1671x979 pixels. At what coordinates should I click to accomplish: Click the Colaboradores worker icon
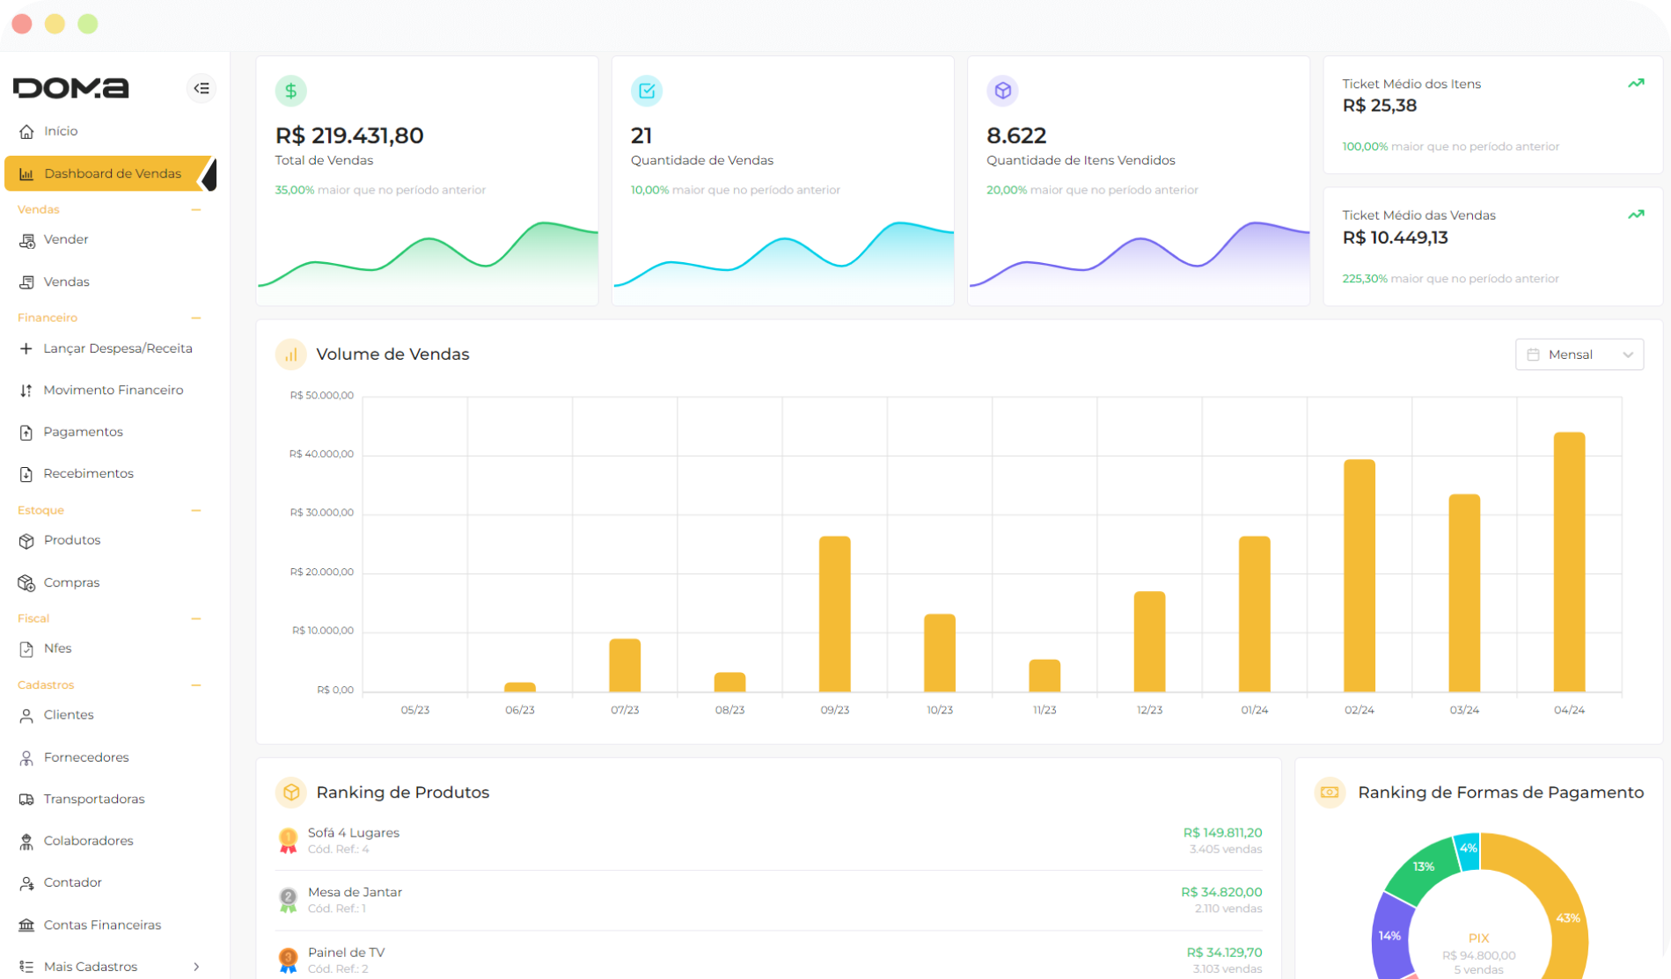[26, 842]
